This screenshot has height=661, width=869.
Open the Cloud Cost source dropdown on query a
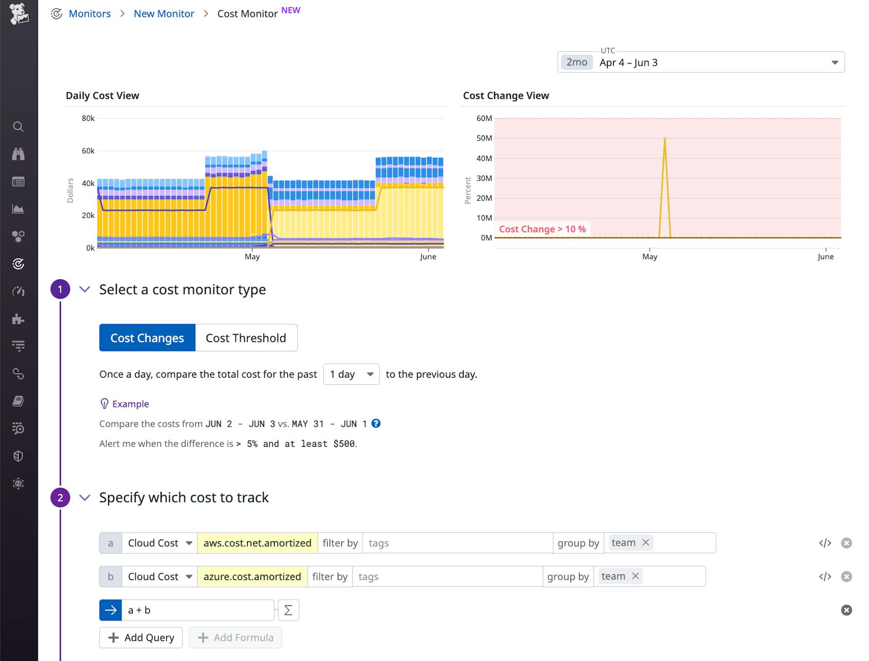(x=159, y=543)
